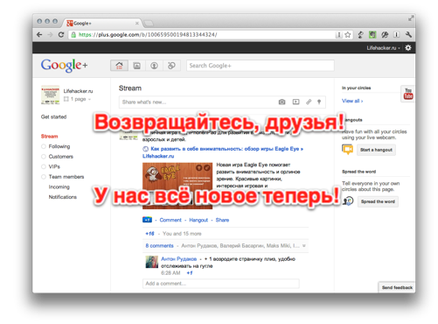Click the Google+ logo
The height and width of the screenshot is (324, 438).
tap(64, 65)
